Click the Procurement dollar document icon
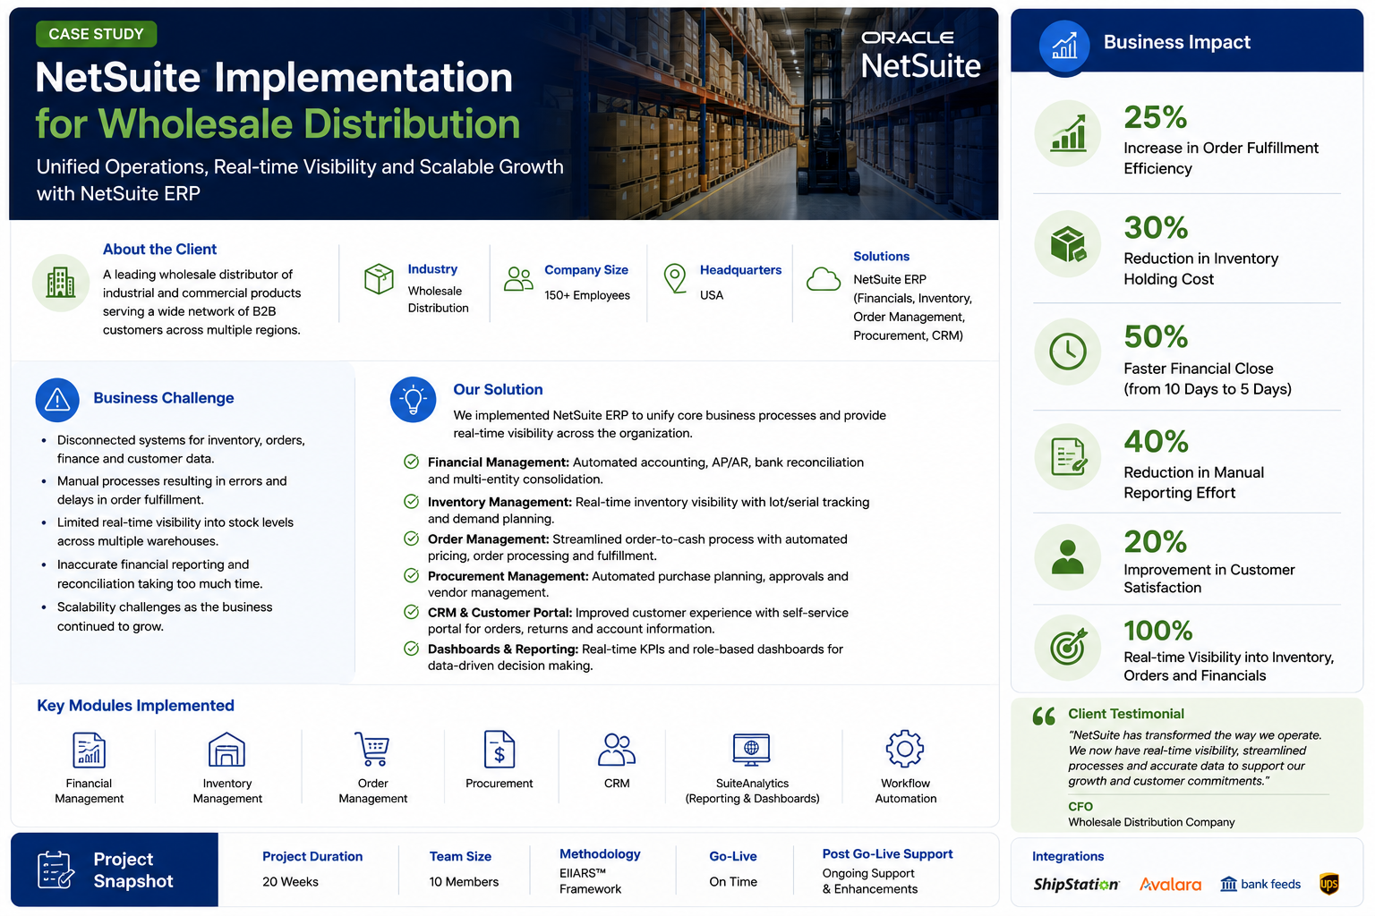Image resolution: width=1375 pixels, height=916 pixels. [x=499, y=750]
